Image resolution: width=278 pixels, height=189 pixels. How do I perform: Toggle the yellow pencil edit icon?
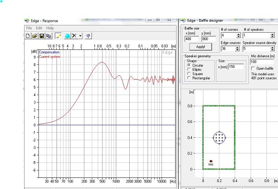point(58,36)
